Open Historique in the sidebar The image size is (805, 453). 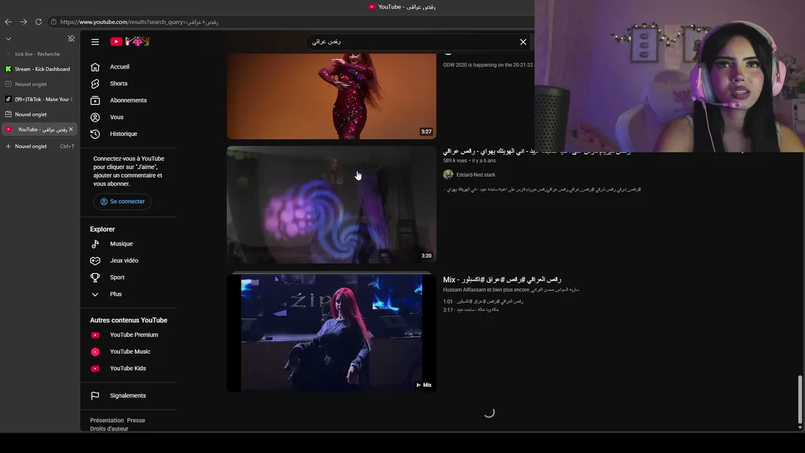pyautogui.click(x=128, y=134)
